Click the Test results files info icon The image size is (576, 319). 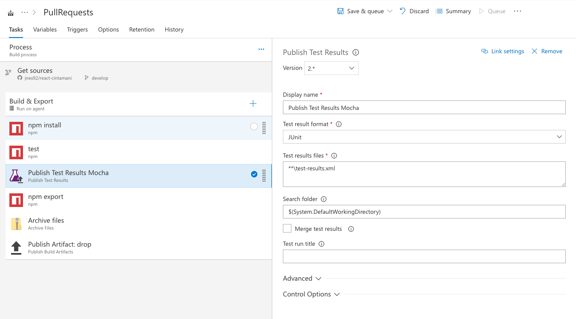[334, 156]
